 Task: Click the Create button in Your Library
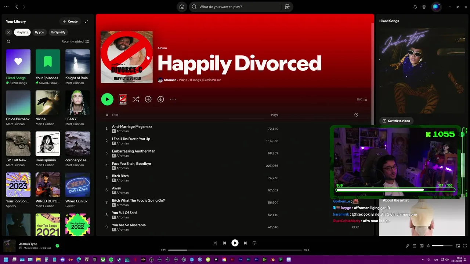70,21
